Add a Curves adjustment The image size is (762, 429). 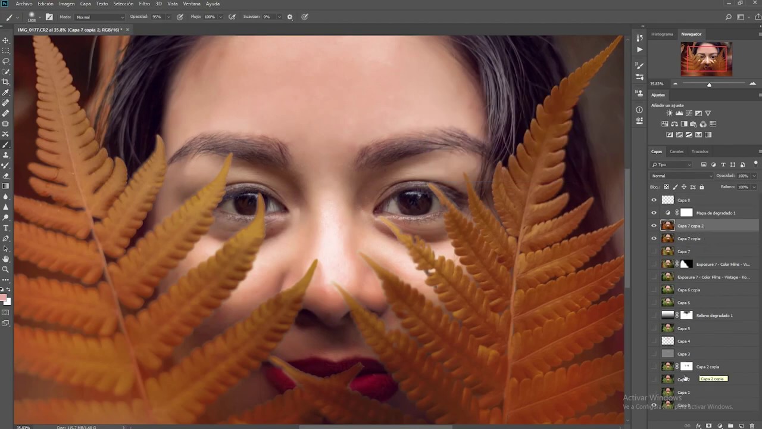click(689, 113)
